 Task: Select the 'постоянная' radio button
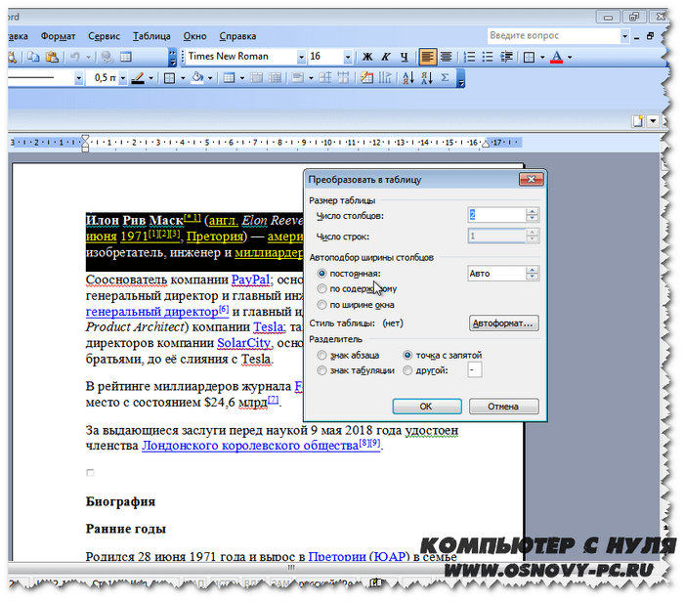(x=321, y=274)
